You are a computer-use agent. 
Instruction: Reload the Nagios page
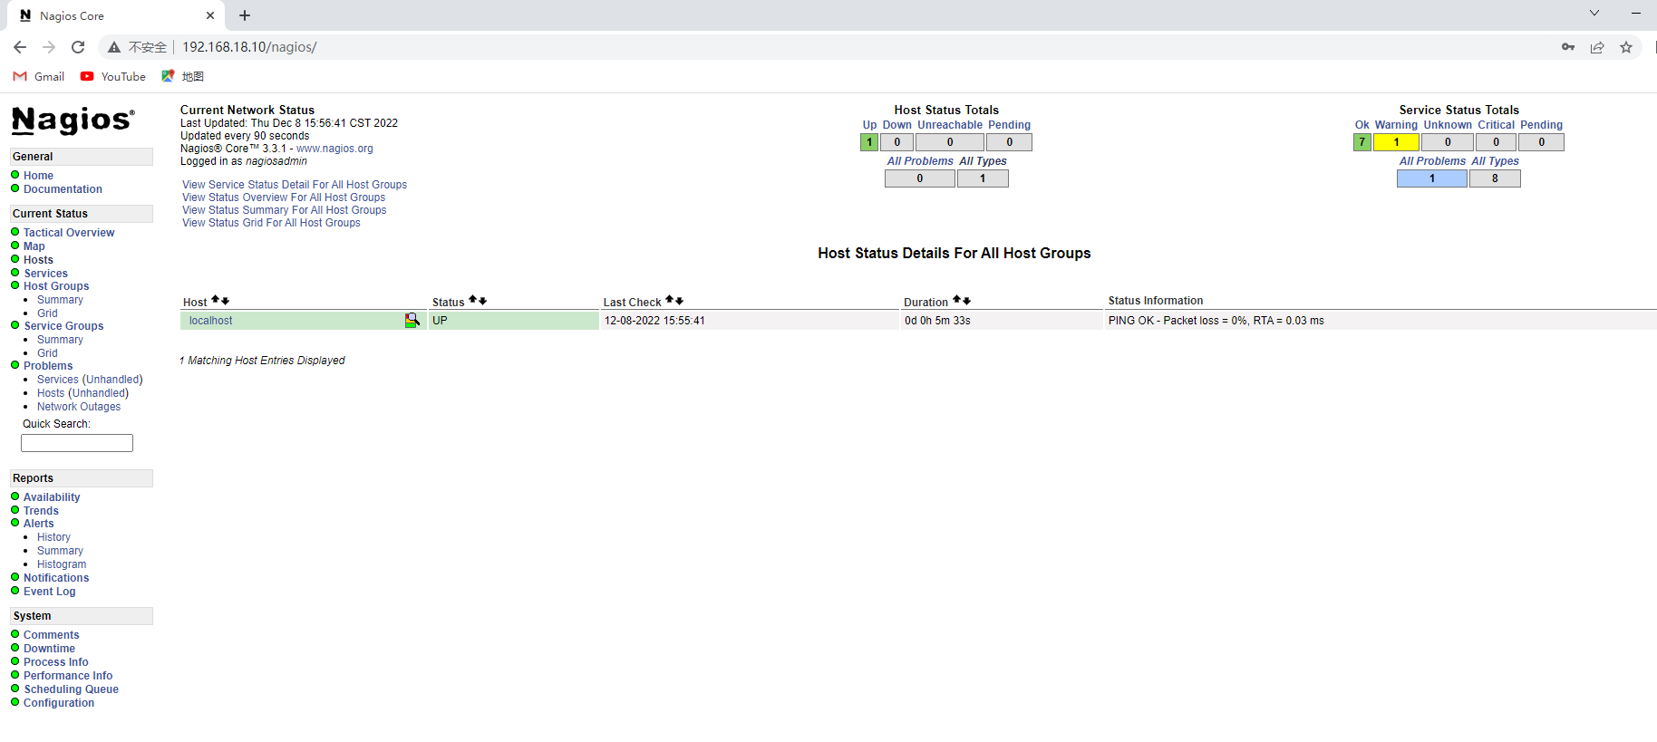tap(78, 47)
